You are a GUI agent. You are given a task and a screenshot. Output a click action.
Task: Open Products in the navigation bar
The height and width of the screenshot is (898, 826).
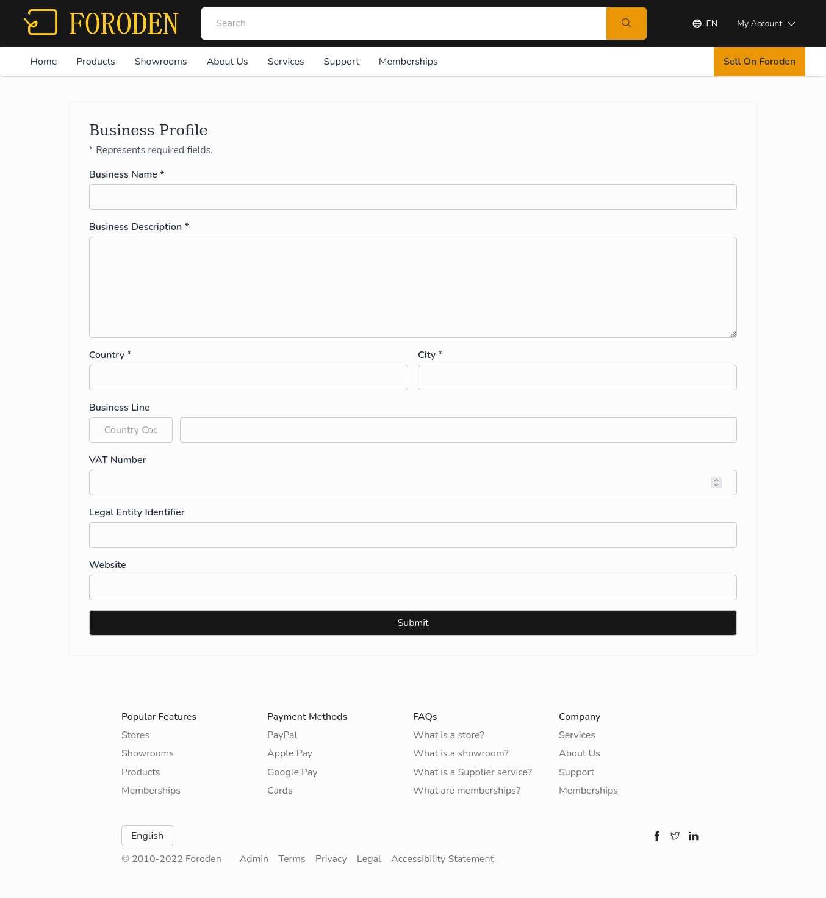pos(96,62)
